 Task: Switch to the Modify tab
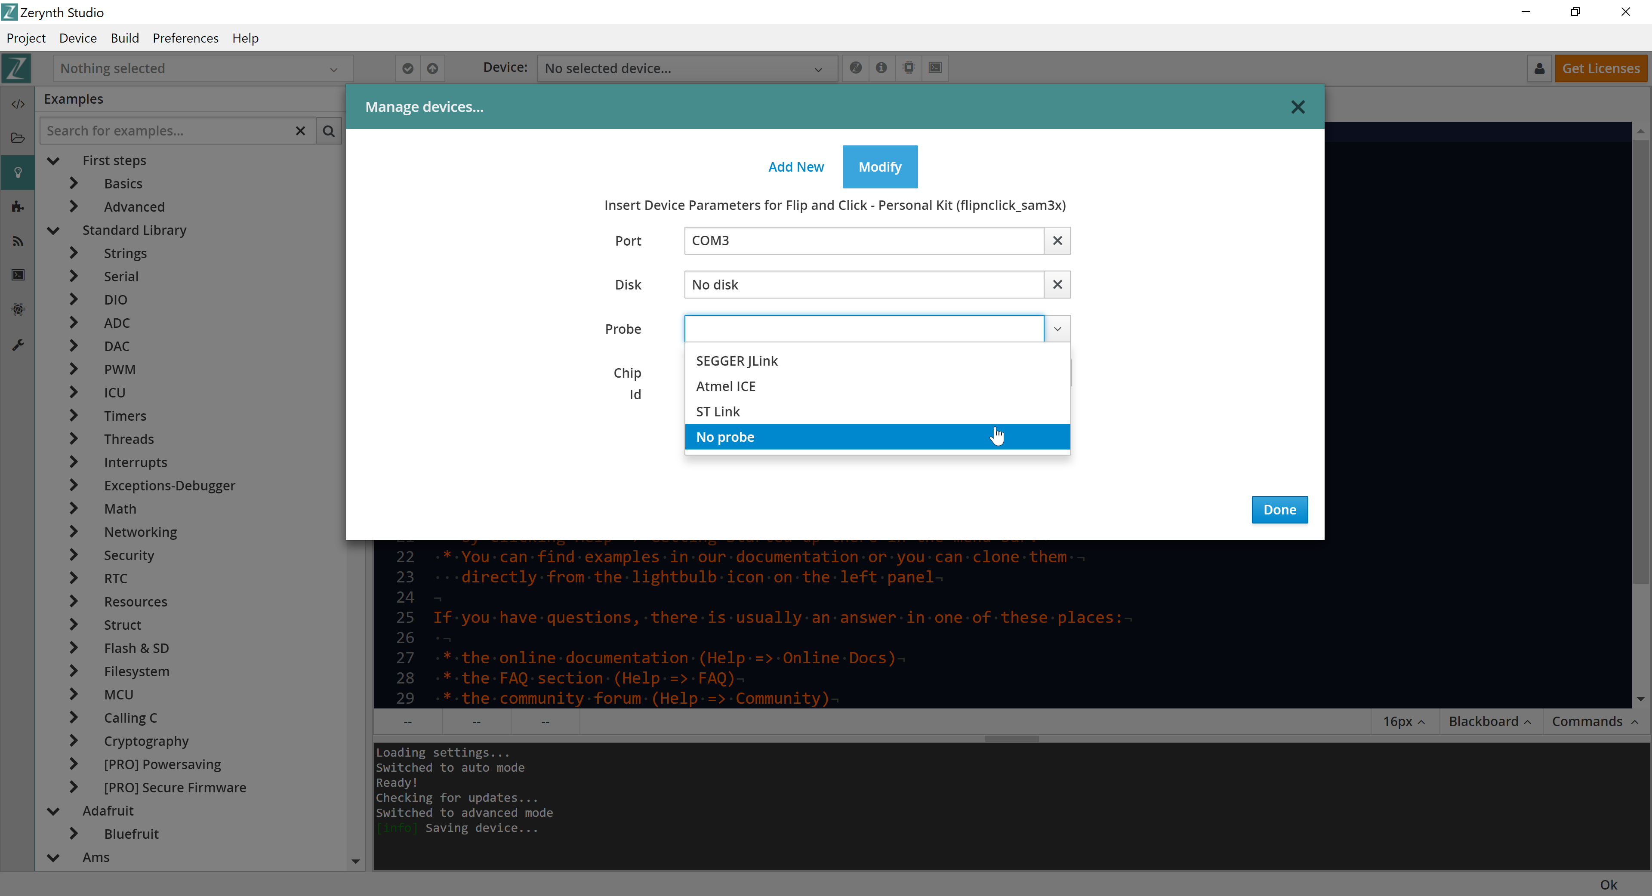point(880,167)
